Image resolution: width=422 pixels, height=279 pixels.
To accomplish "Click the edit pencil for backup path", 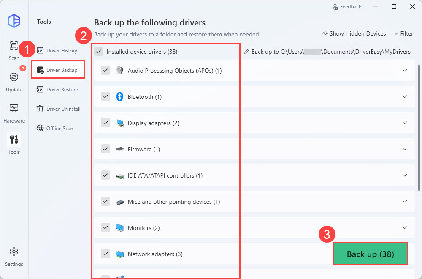I will click(x=247, y=52).
